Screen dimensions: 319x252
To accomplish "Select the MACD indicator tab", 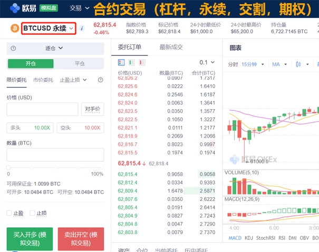I will [235, 238].
